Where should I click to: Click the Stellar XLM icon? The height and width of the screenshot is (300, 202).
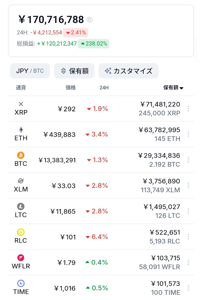point(21,181)
